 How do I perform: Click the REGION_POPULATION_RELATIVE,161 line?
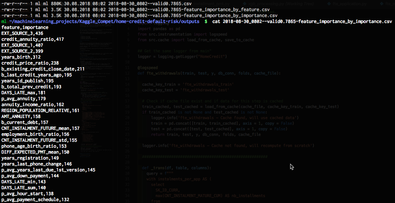pyautogui.click(x=40, y=111)
